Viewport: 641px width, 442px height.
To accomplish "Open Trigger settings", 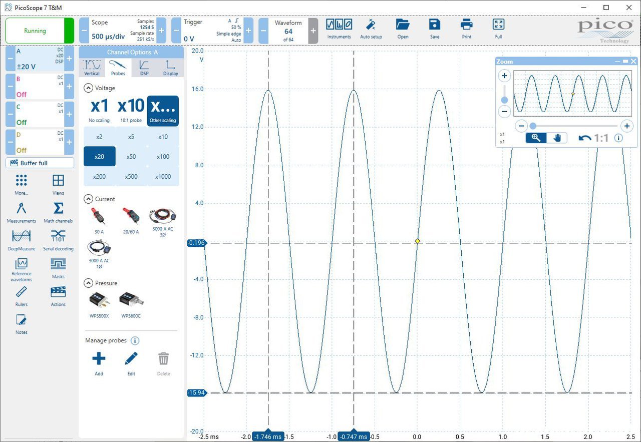I will 213,30.
